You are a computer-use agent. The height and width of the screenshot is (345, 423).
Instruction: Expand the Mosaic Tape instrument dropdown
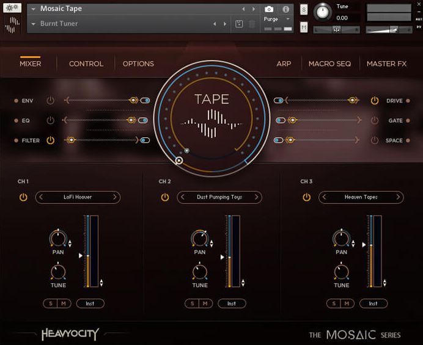pos(33,9)
